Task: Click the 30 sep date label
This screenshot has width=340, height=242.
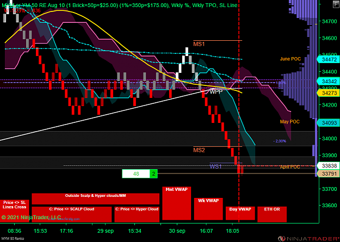Action: [x=177, y=231]
